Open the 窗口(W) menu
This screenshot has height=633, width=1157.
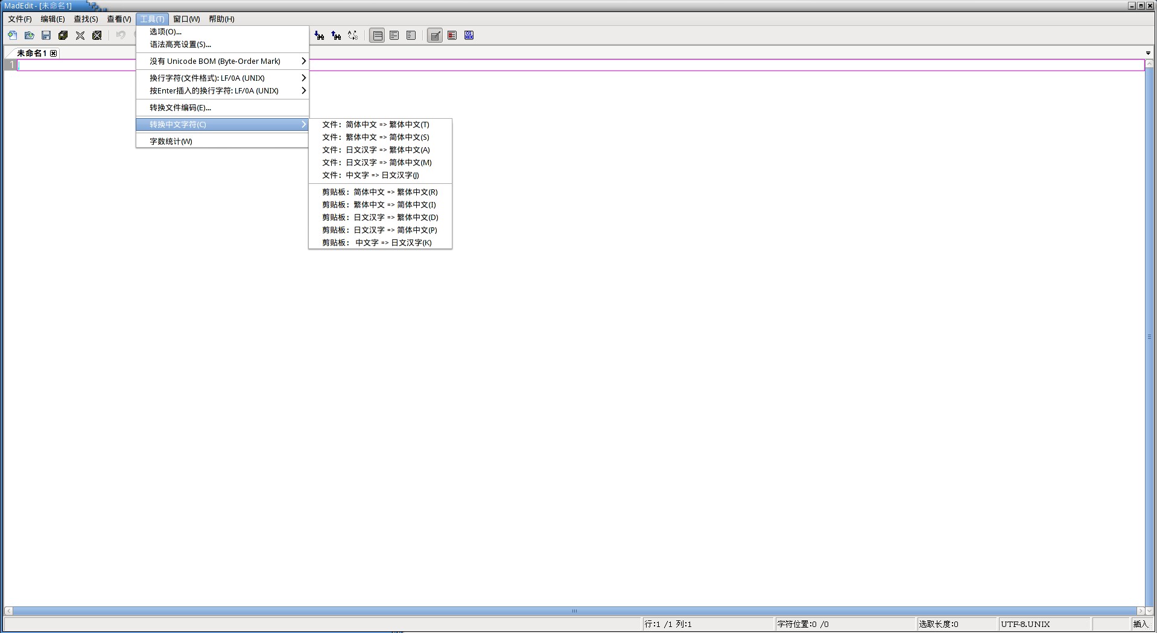click(x=186, y=19)
